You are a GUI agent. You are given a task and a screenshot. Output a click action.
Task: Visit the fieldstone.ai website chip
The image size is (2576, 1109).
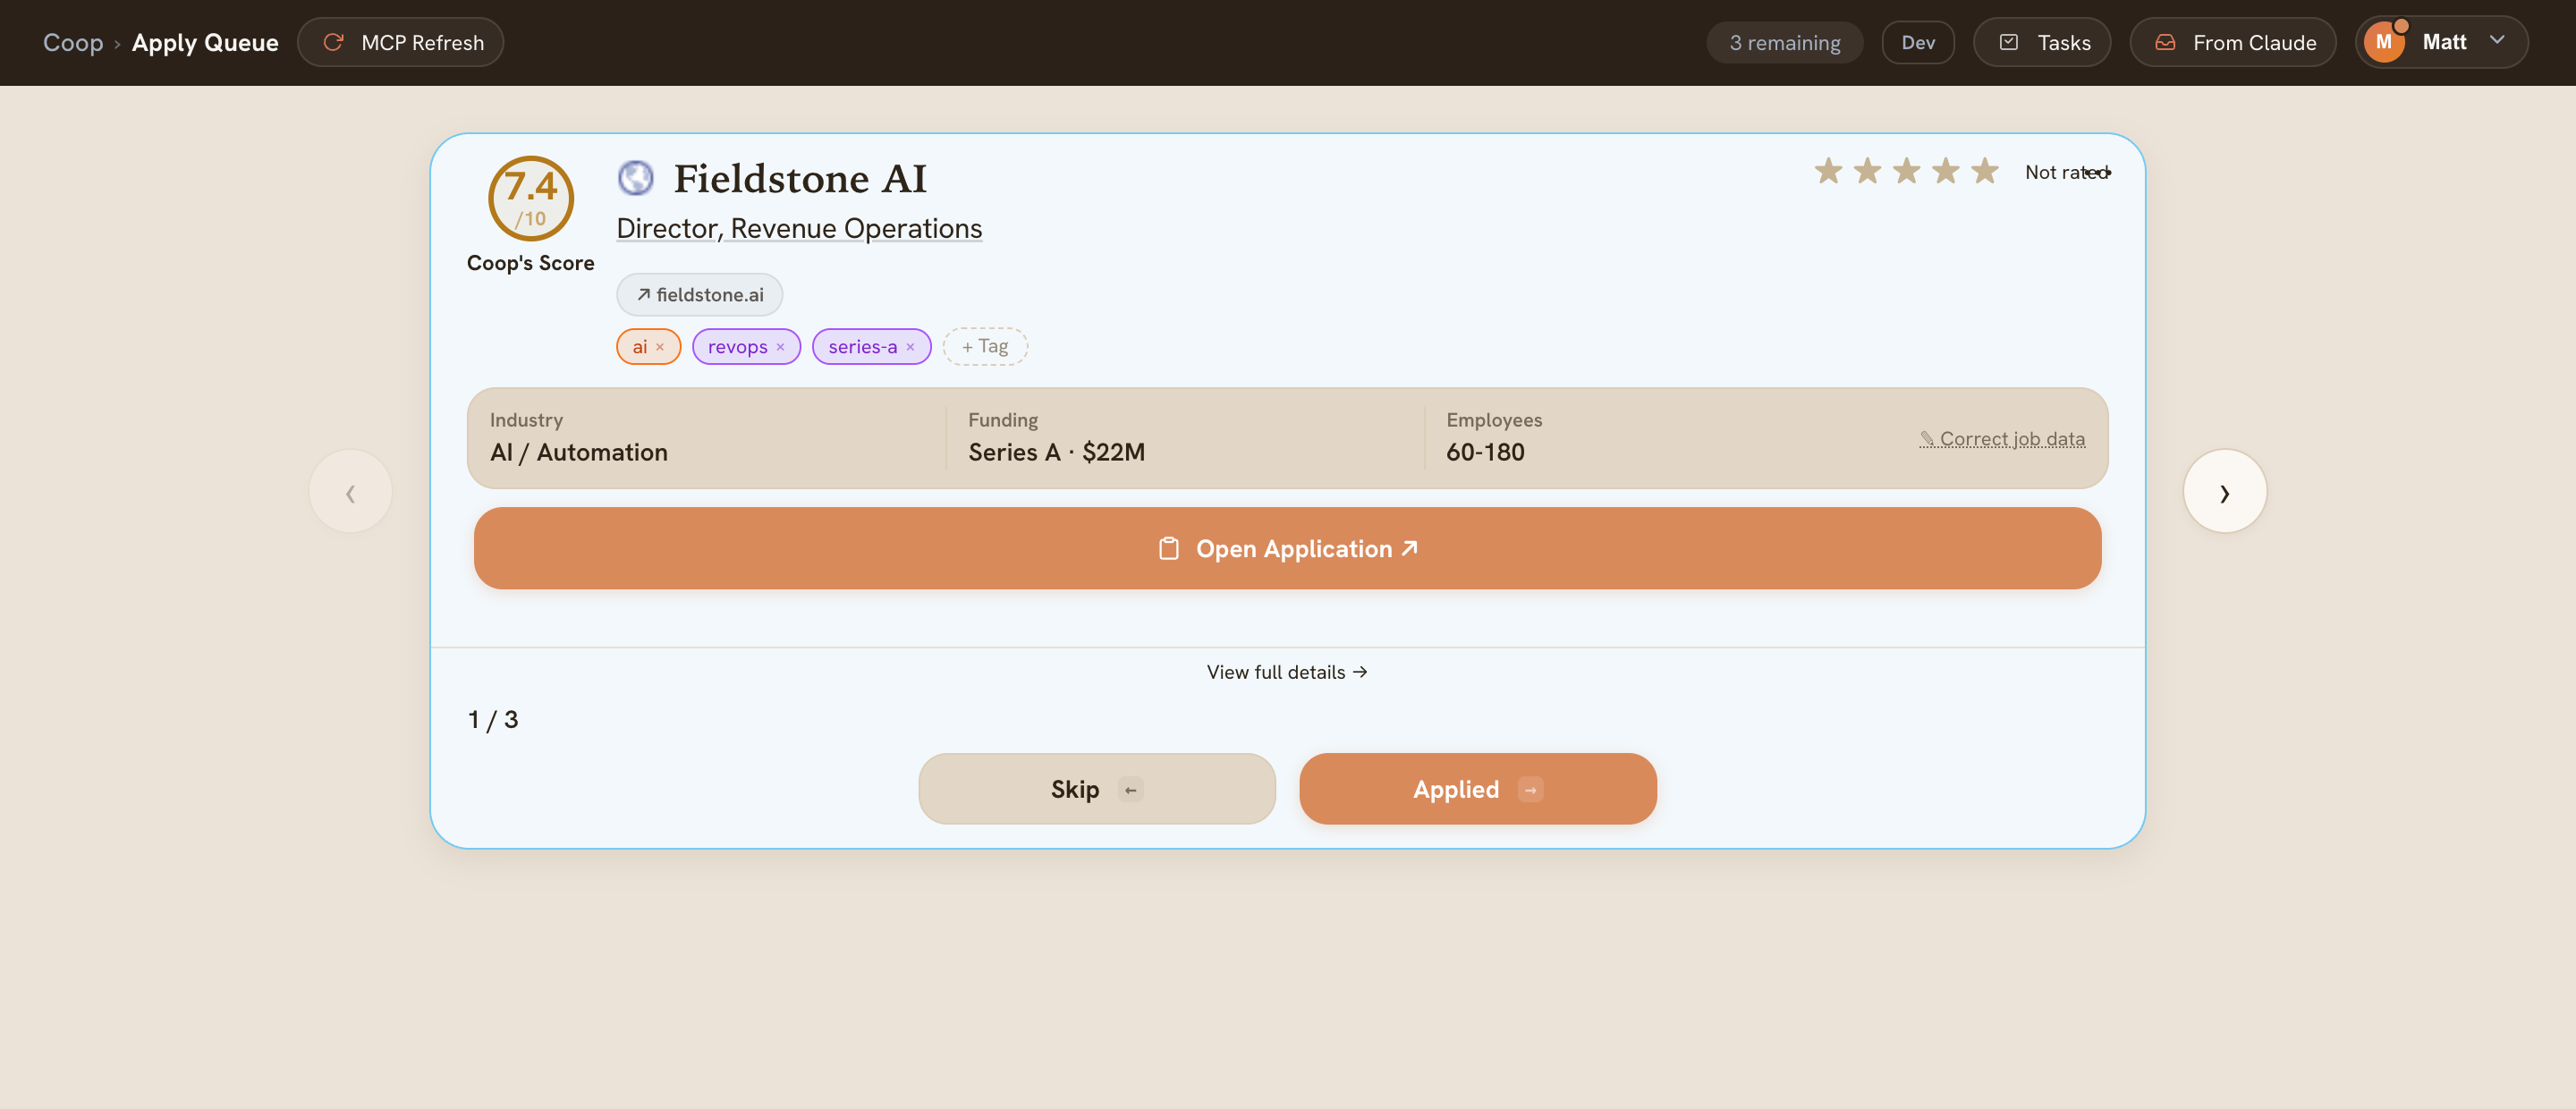tap(699, 294)
